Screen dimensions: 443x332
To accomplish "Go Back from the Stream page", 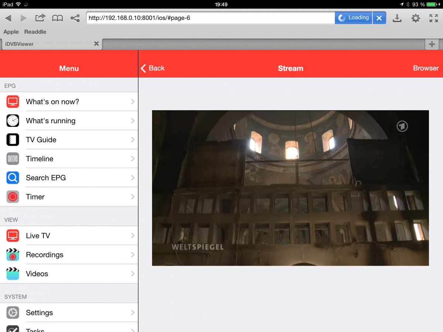I will [153, 68].
